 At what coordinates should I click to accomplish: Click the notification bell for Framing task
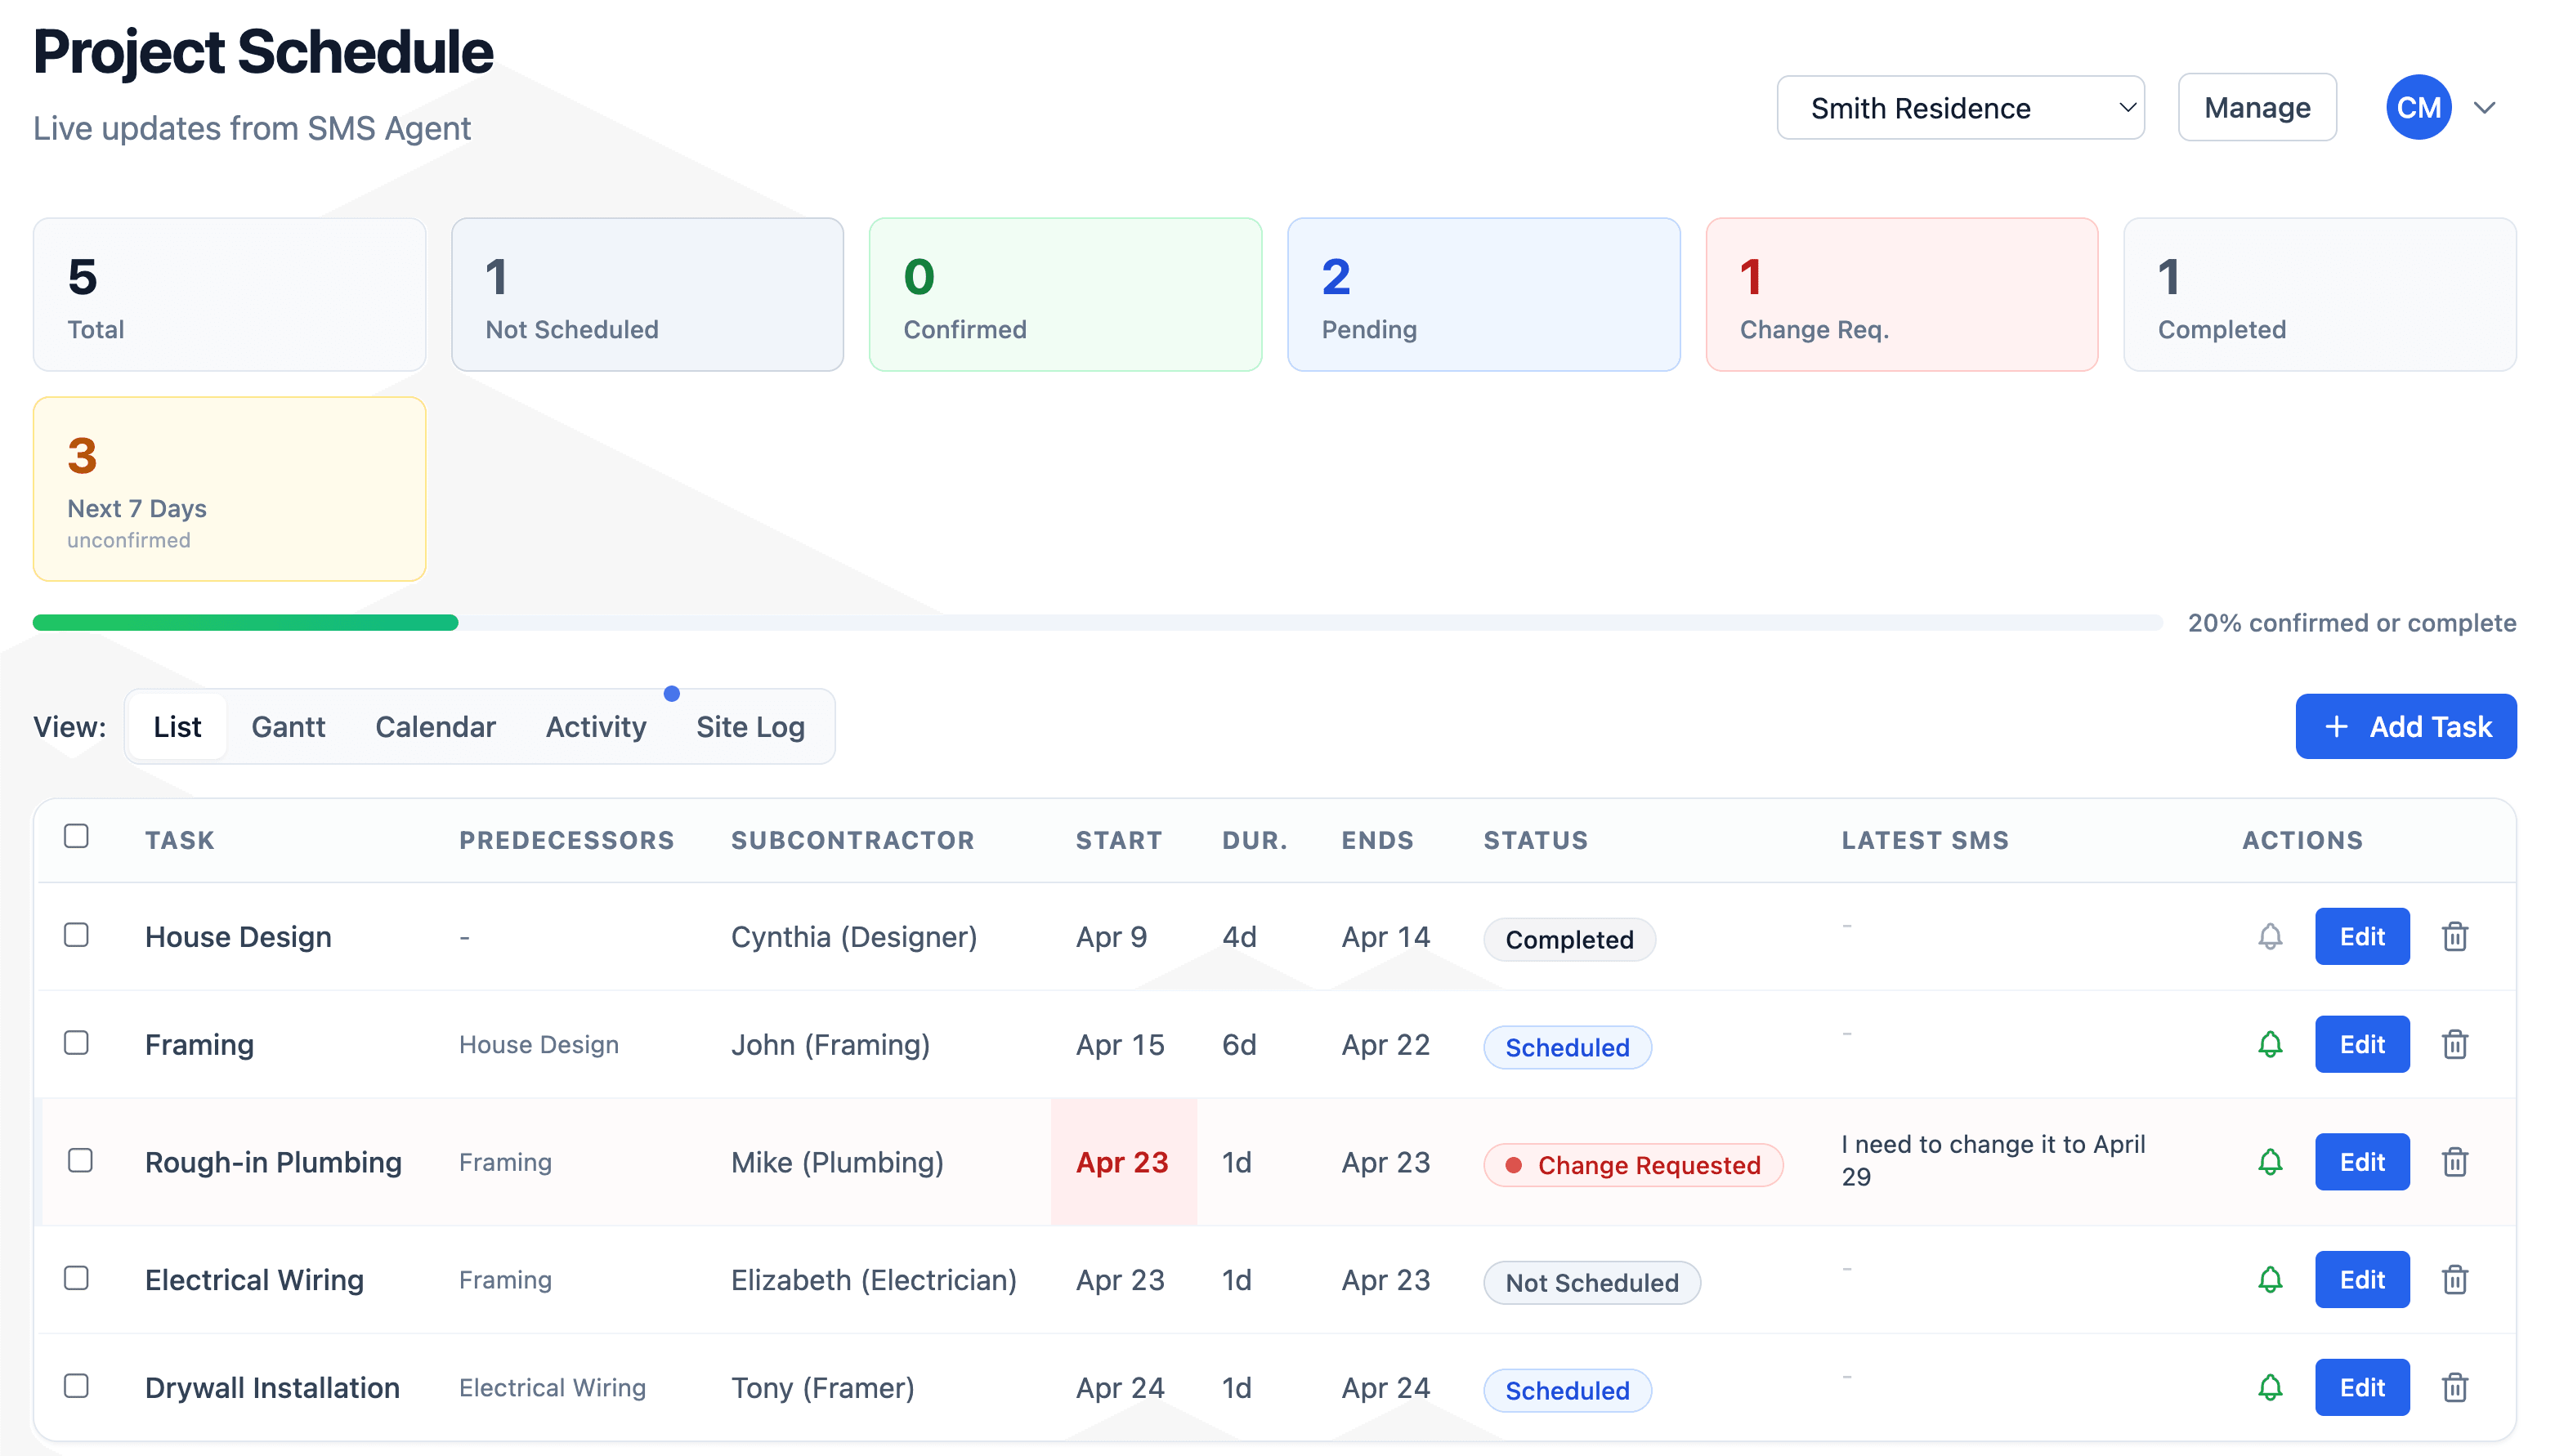tap(2269, 1044)
